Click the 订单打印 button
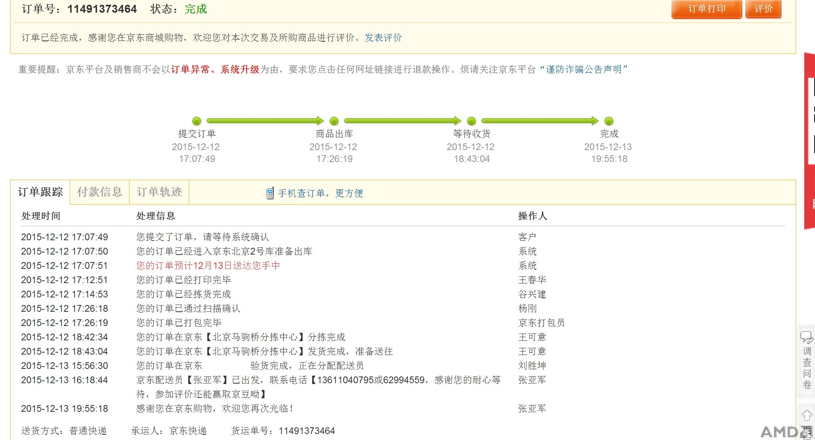Viewport: 815px width, 440px height. [707, 9]
